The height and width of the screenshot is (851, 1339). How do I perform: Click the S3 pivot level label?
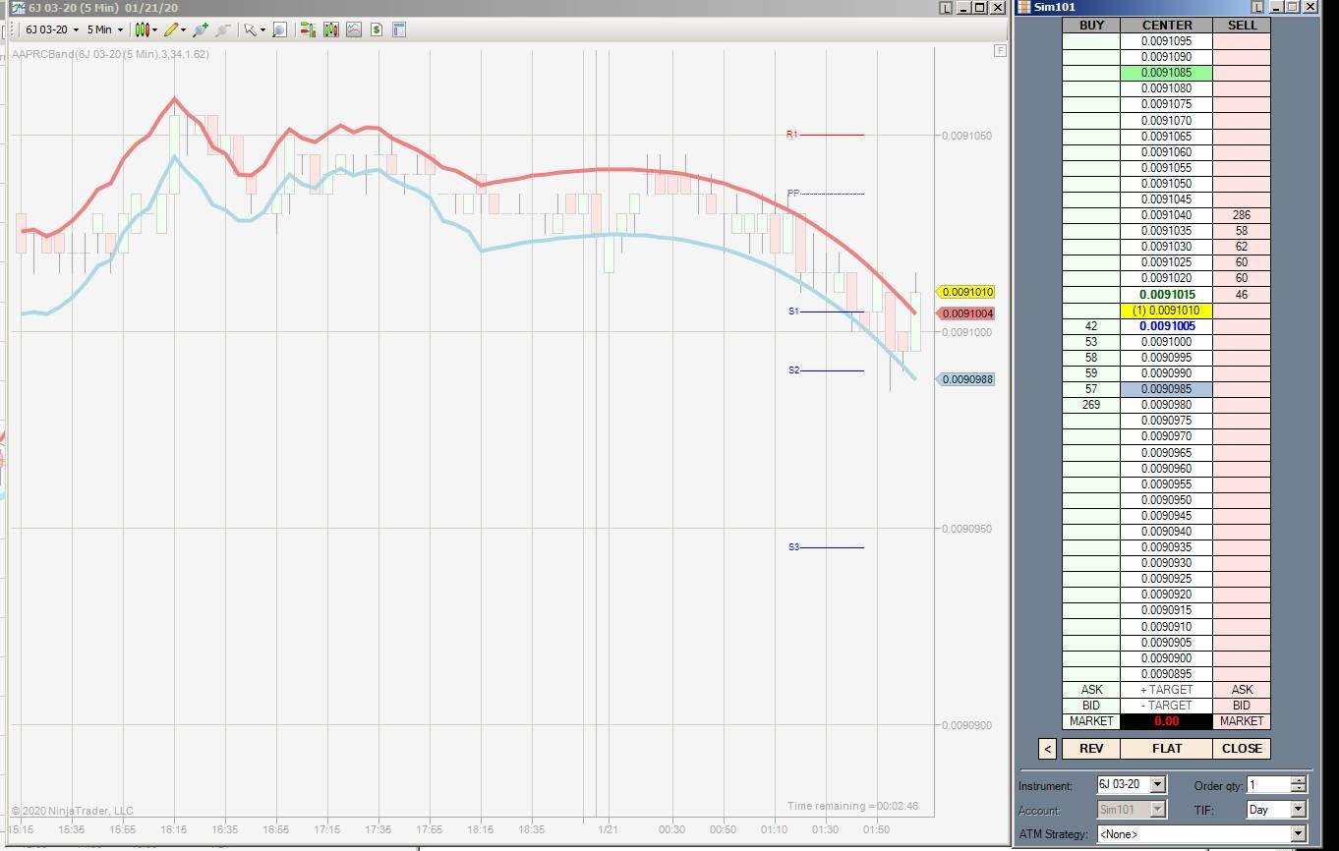click(x=794, y=547)
